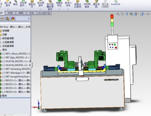Screen dimensions: 151x116
Task: Select 087-shuixiang_MODEL component
Action: coord(16,69)
